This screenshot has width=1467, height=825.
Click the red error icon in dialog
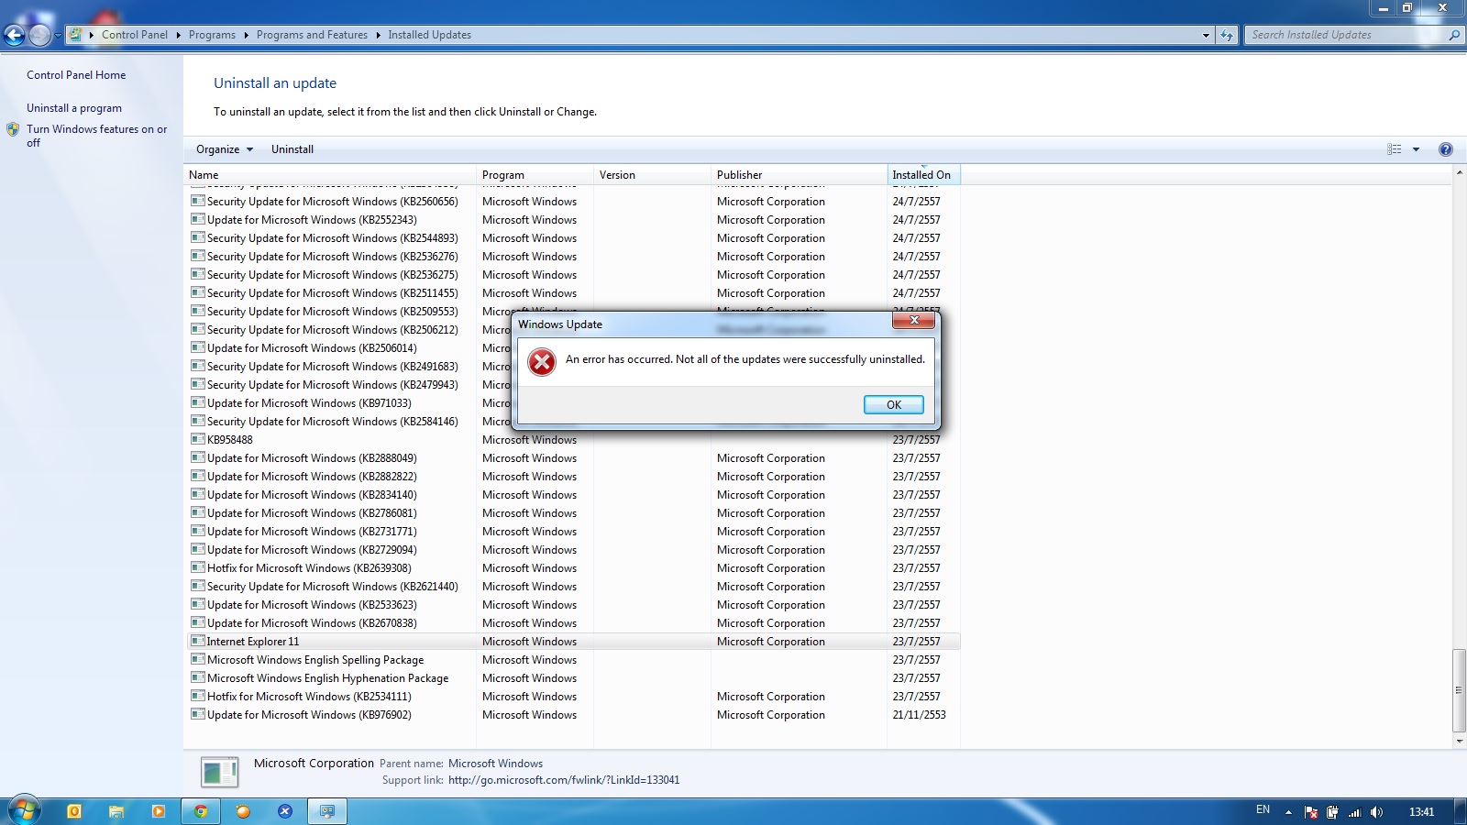[x=542, y=362]
